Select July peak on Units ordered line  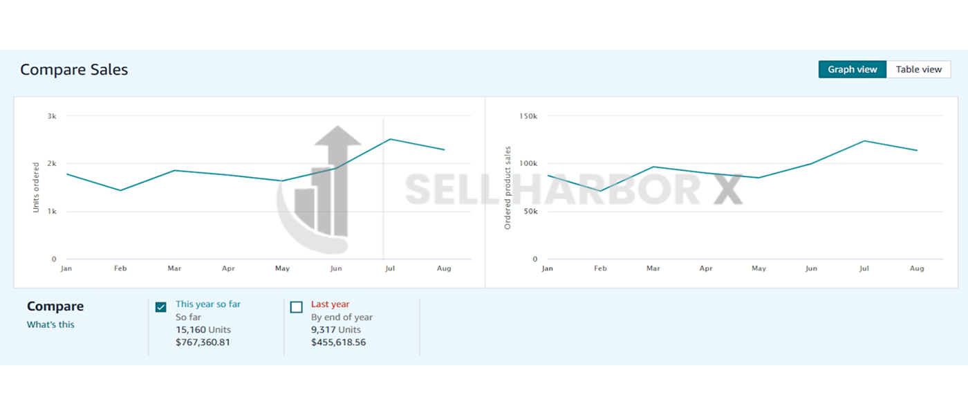[390, 139]
